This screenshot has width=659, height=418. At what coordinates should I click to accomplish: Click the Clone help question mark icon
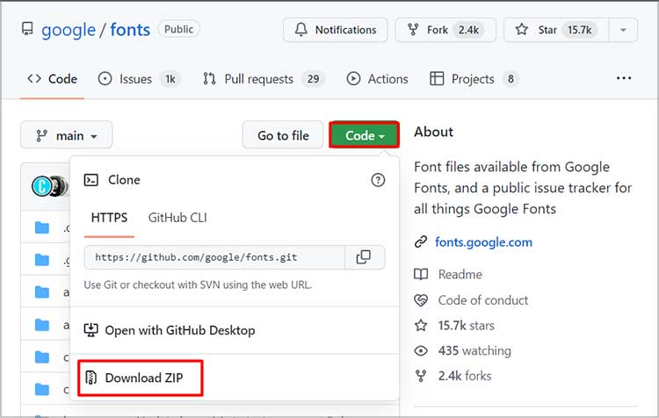(378, 180)
